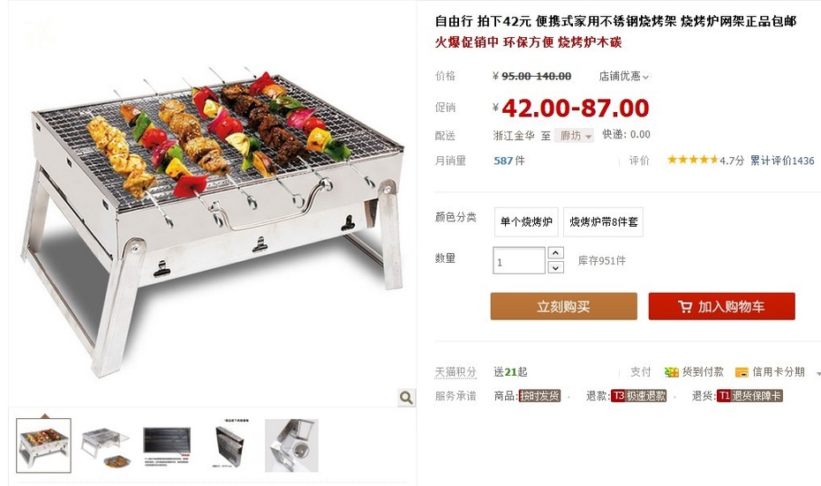Screen dimensions: 821x486
Task: Click the 加入购物车 add to cart button
Action: pos(721,307)
